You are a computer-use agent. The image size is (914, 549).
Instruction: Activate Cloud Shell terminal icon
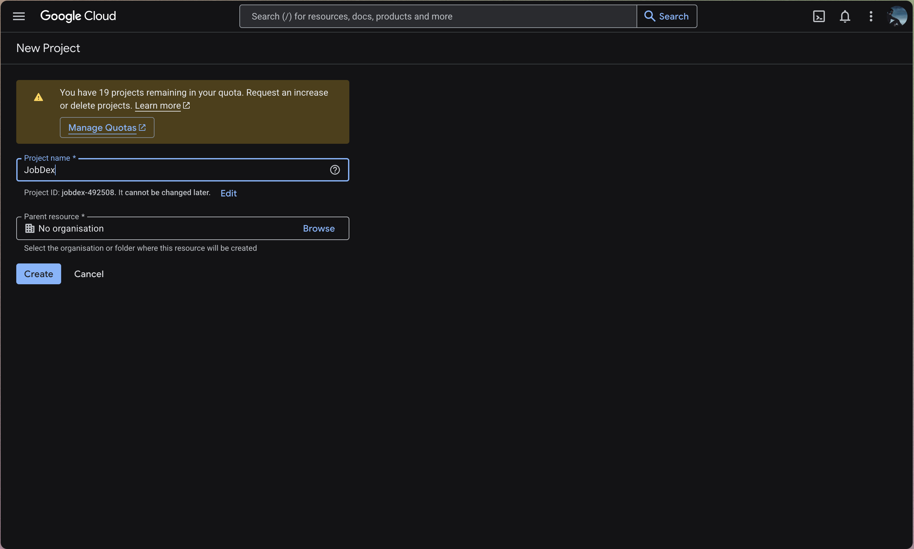click(x=819, y=16)
